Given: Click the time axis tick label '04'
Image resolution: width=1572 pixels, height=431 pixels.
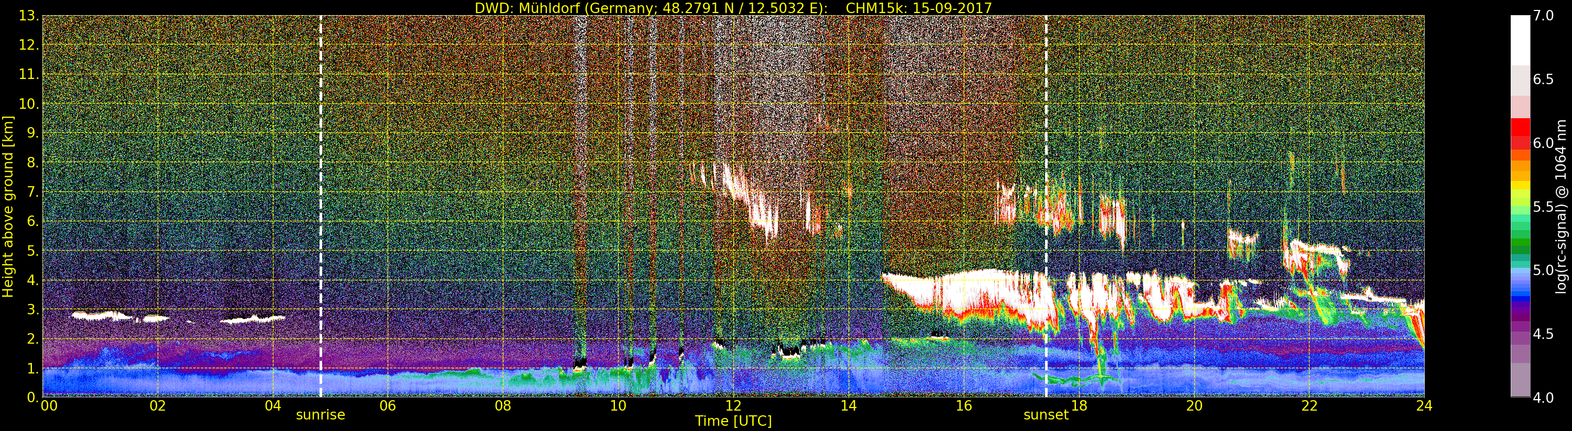Looking at the screenshot, I should click(x=273, y=405).
